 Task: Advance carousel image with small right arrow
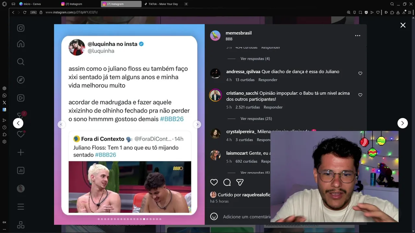pos(197,125)
